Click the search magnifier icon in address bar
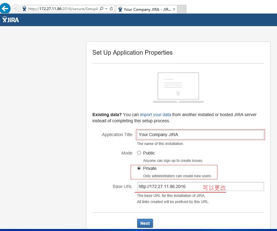The height and width of the screenshot is (231, 277). (101, 9)
